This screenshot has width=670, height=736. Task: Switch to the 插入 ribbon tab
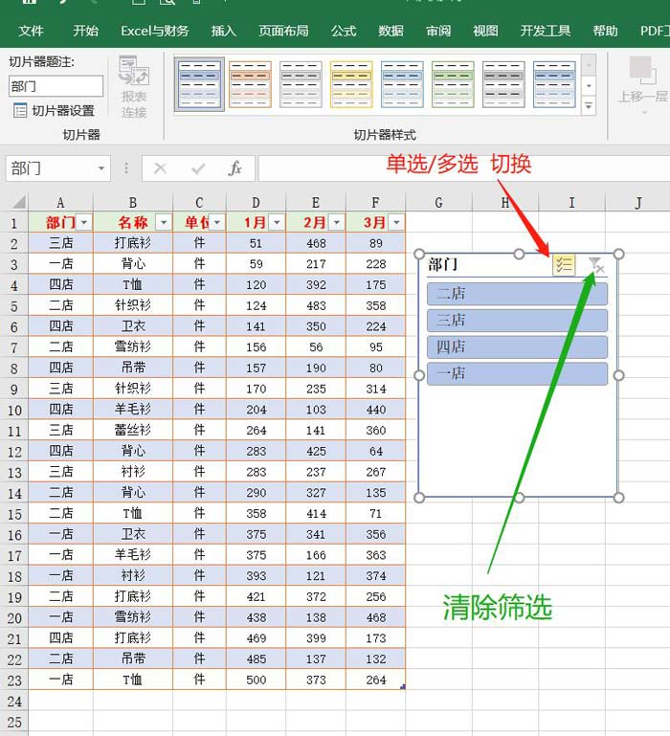[x=223, y=31]
